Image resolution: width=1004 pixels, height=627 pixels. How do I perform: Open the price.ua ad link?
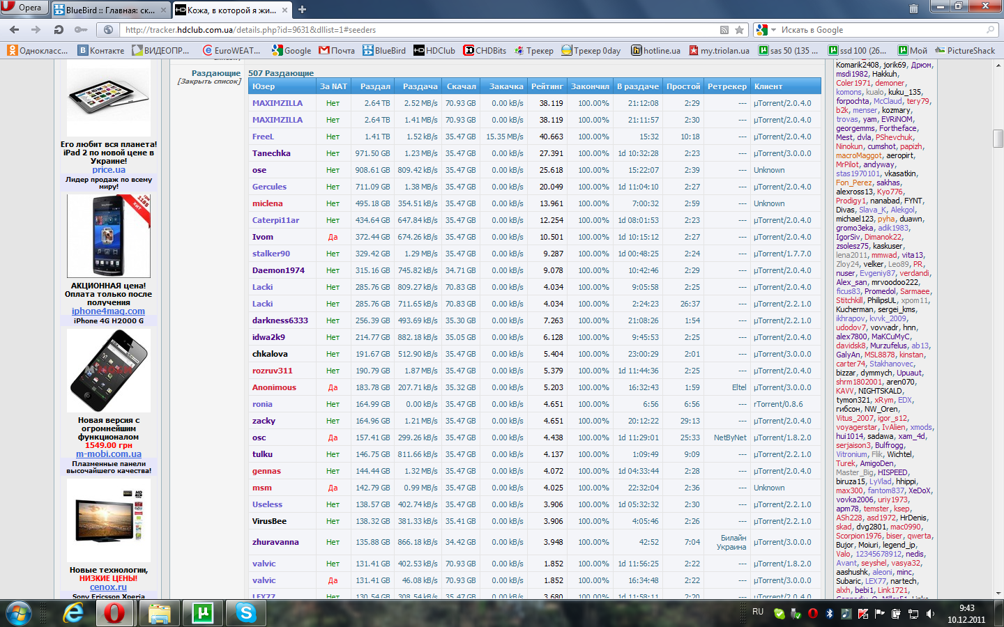(x=109, y=169)
